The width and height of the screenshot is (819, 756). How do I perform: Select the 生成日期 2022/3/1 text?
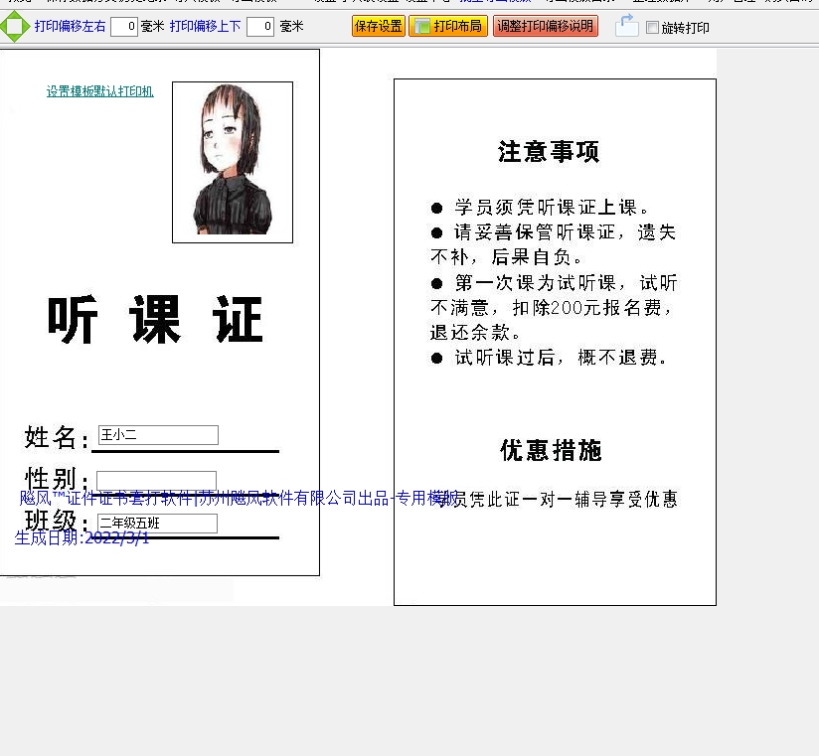pyautogui.click(x=82, y=537)
